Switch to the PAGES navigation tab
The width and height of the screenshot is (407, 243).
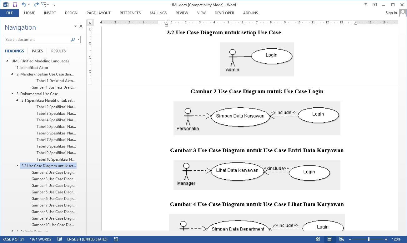click(37, 51)
